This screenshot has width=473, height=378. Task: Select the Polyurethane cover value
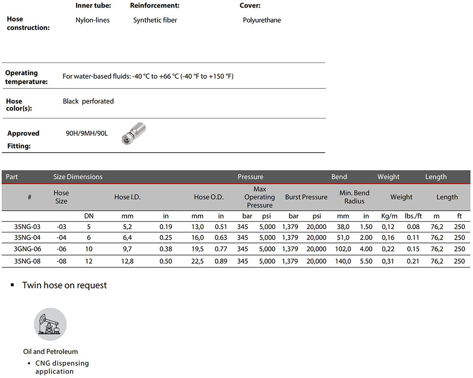tap(262, 20)
